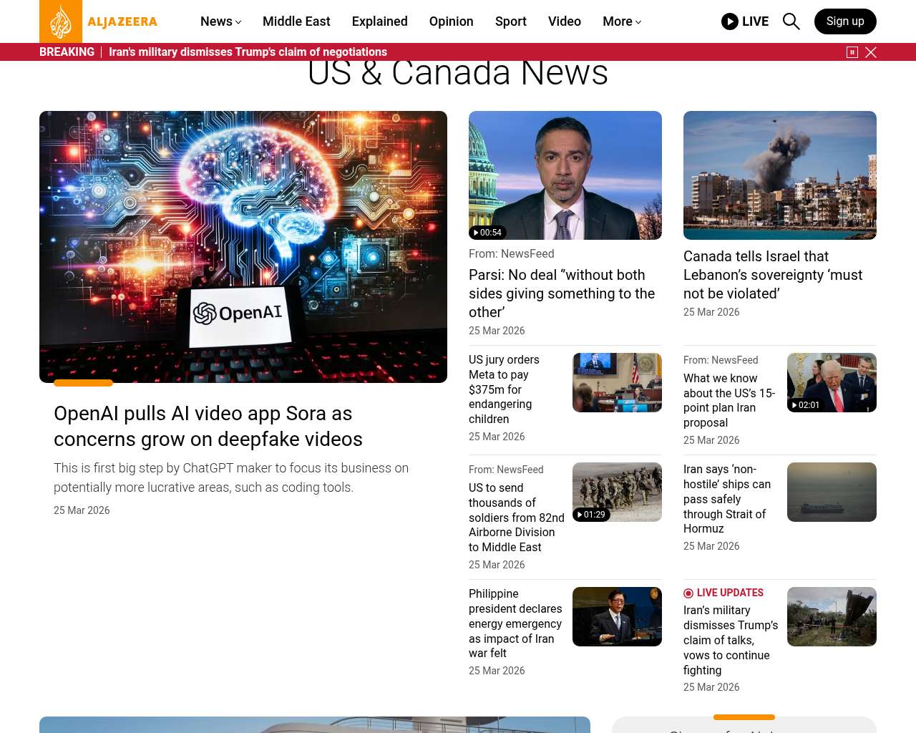Expand the News dropdown menu
This screenshot has height=733, width=916.
[x=220, y=21]
